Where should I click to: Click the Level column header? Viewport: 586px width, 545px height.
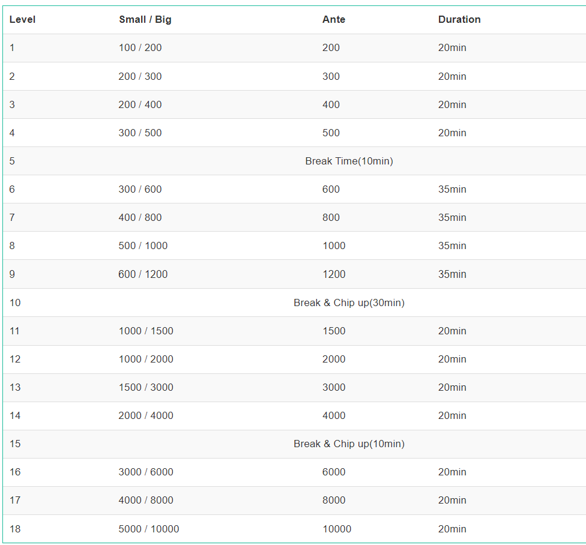(x=22, y=19)
